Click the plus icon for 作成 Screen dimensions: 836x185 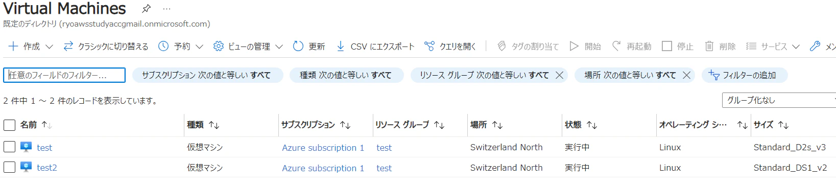click(x=13, y=46)
